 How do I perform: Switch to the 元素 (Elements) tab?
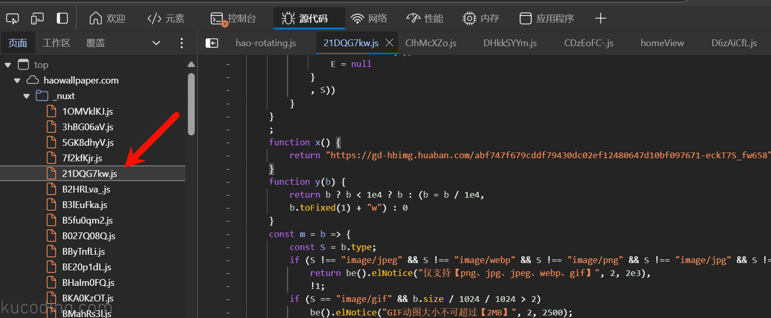pyautogui.click(x=166, y=19)
